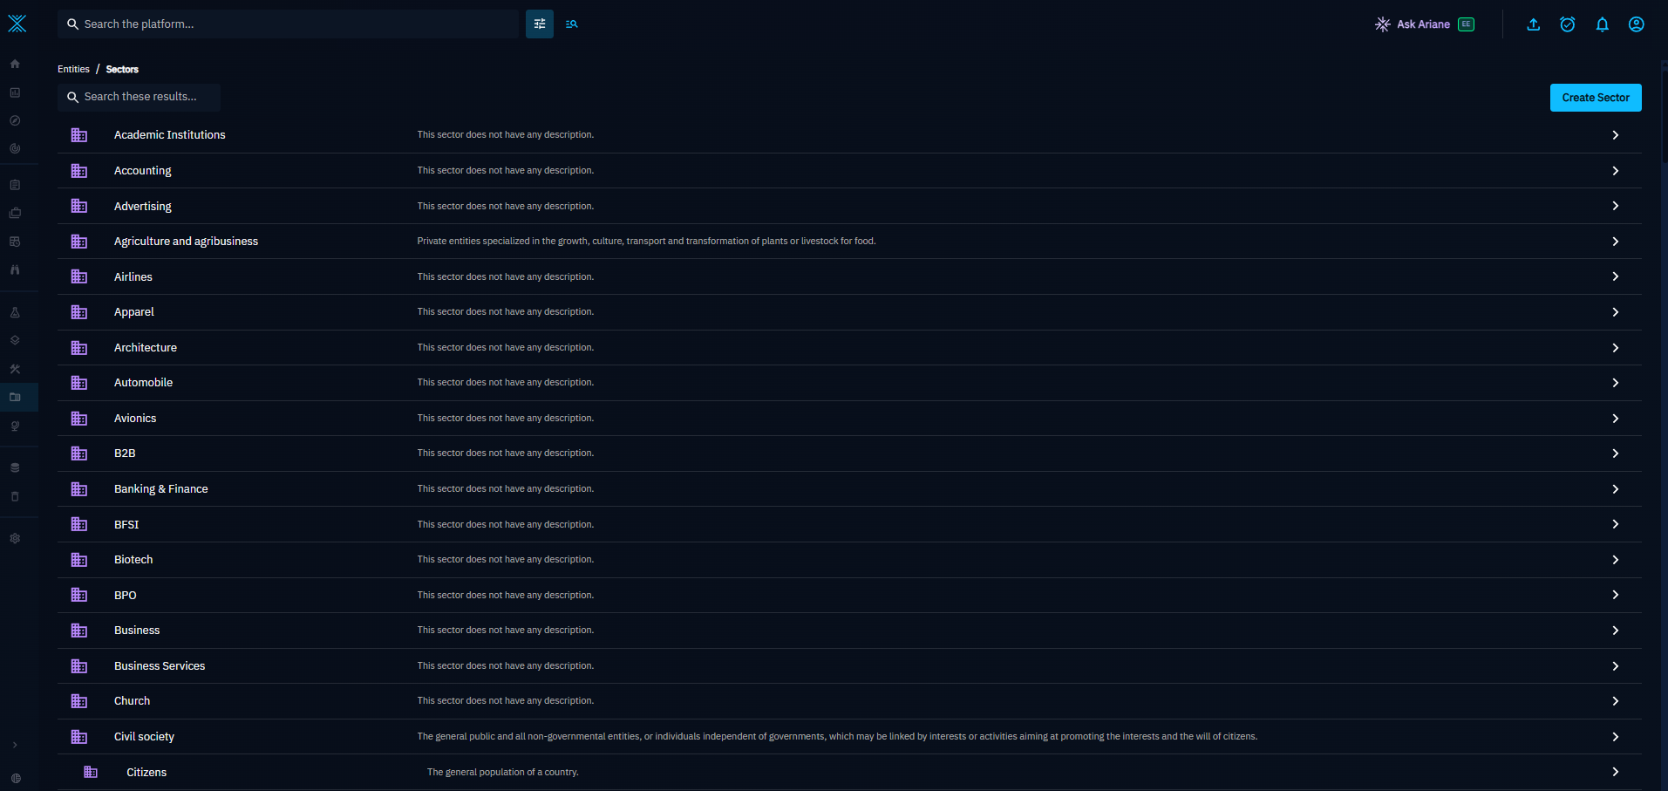Open the Academic Institutions row chevron
This screenshot has height=791, width=1668.
(1615, 135)
